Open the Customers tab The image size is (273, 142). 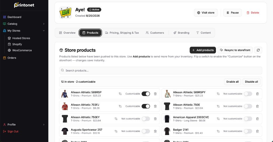[x=155, y=33]
